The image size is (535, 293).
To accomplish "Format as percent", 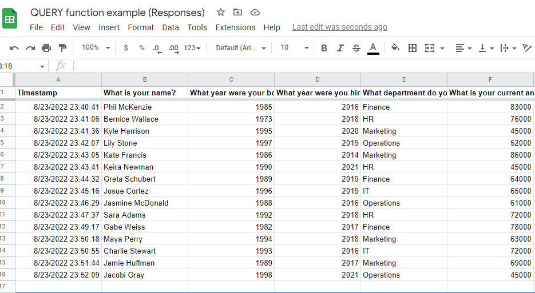I will point(142,48).
